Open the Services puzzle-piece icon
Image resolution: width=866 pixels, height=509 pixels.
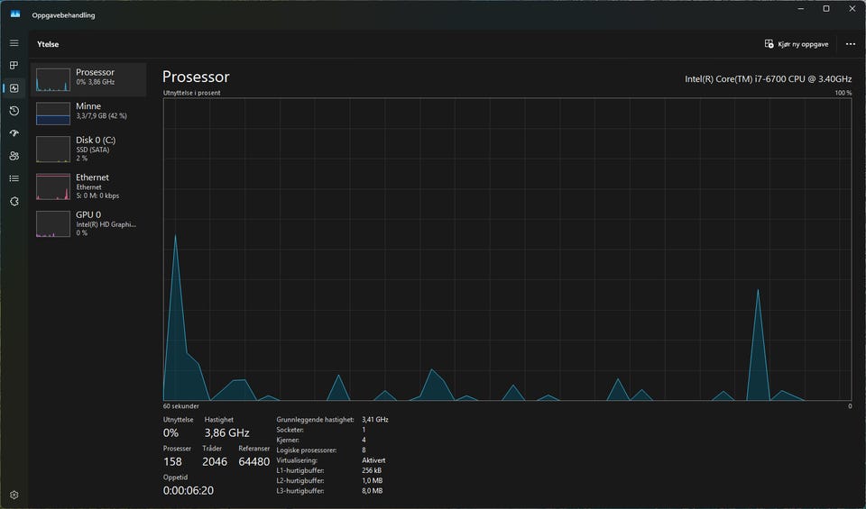[x=14, y=201]
